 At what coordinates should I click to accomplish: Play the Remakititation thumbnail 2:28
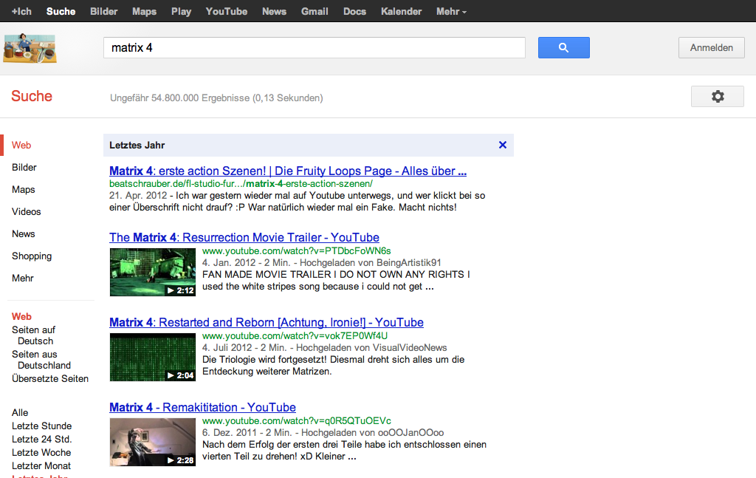point(152,442)
